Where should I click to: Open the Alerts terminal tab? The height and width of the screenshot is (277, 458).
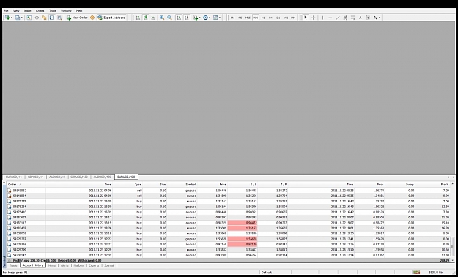coord(64,265)
